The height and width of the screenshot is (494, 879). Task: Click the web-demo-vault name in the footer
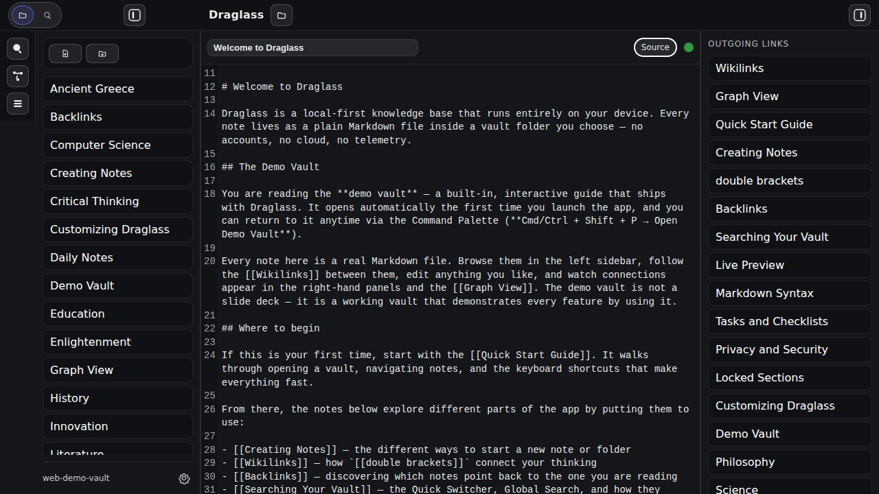click(x=76, y=478)
